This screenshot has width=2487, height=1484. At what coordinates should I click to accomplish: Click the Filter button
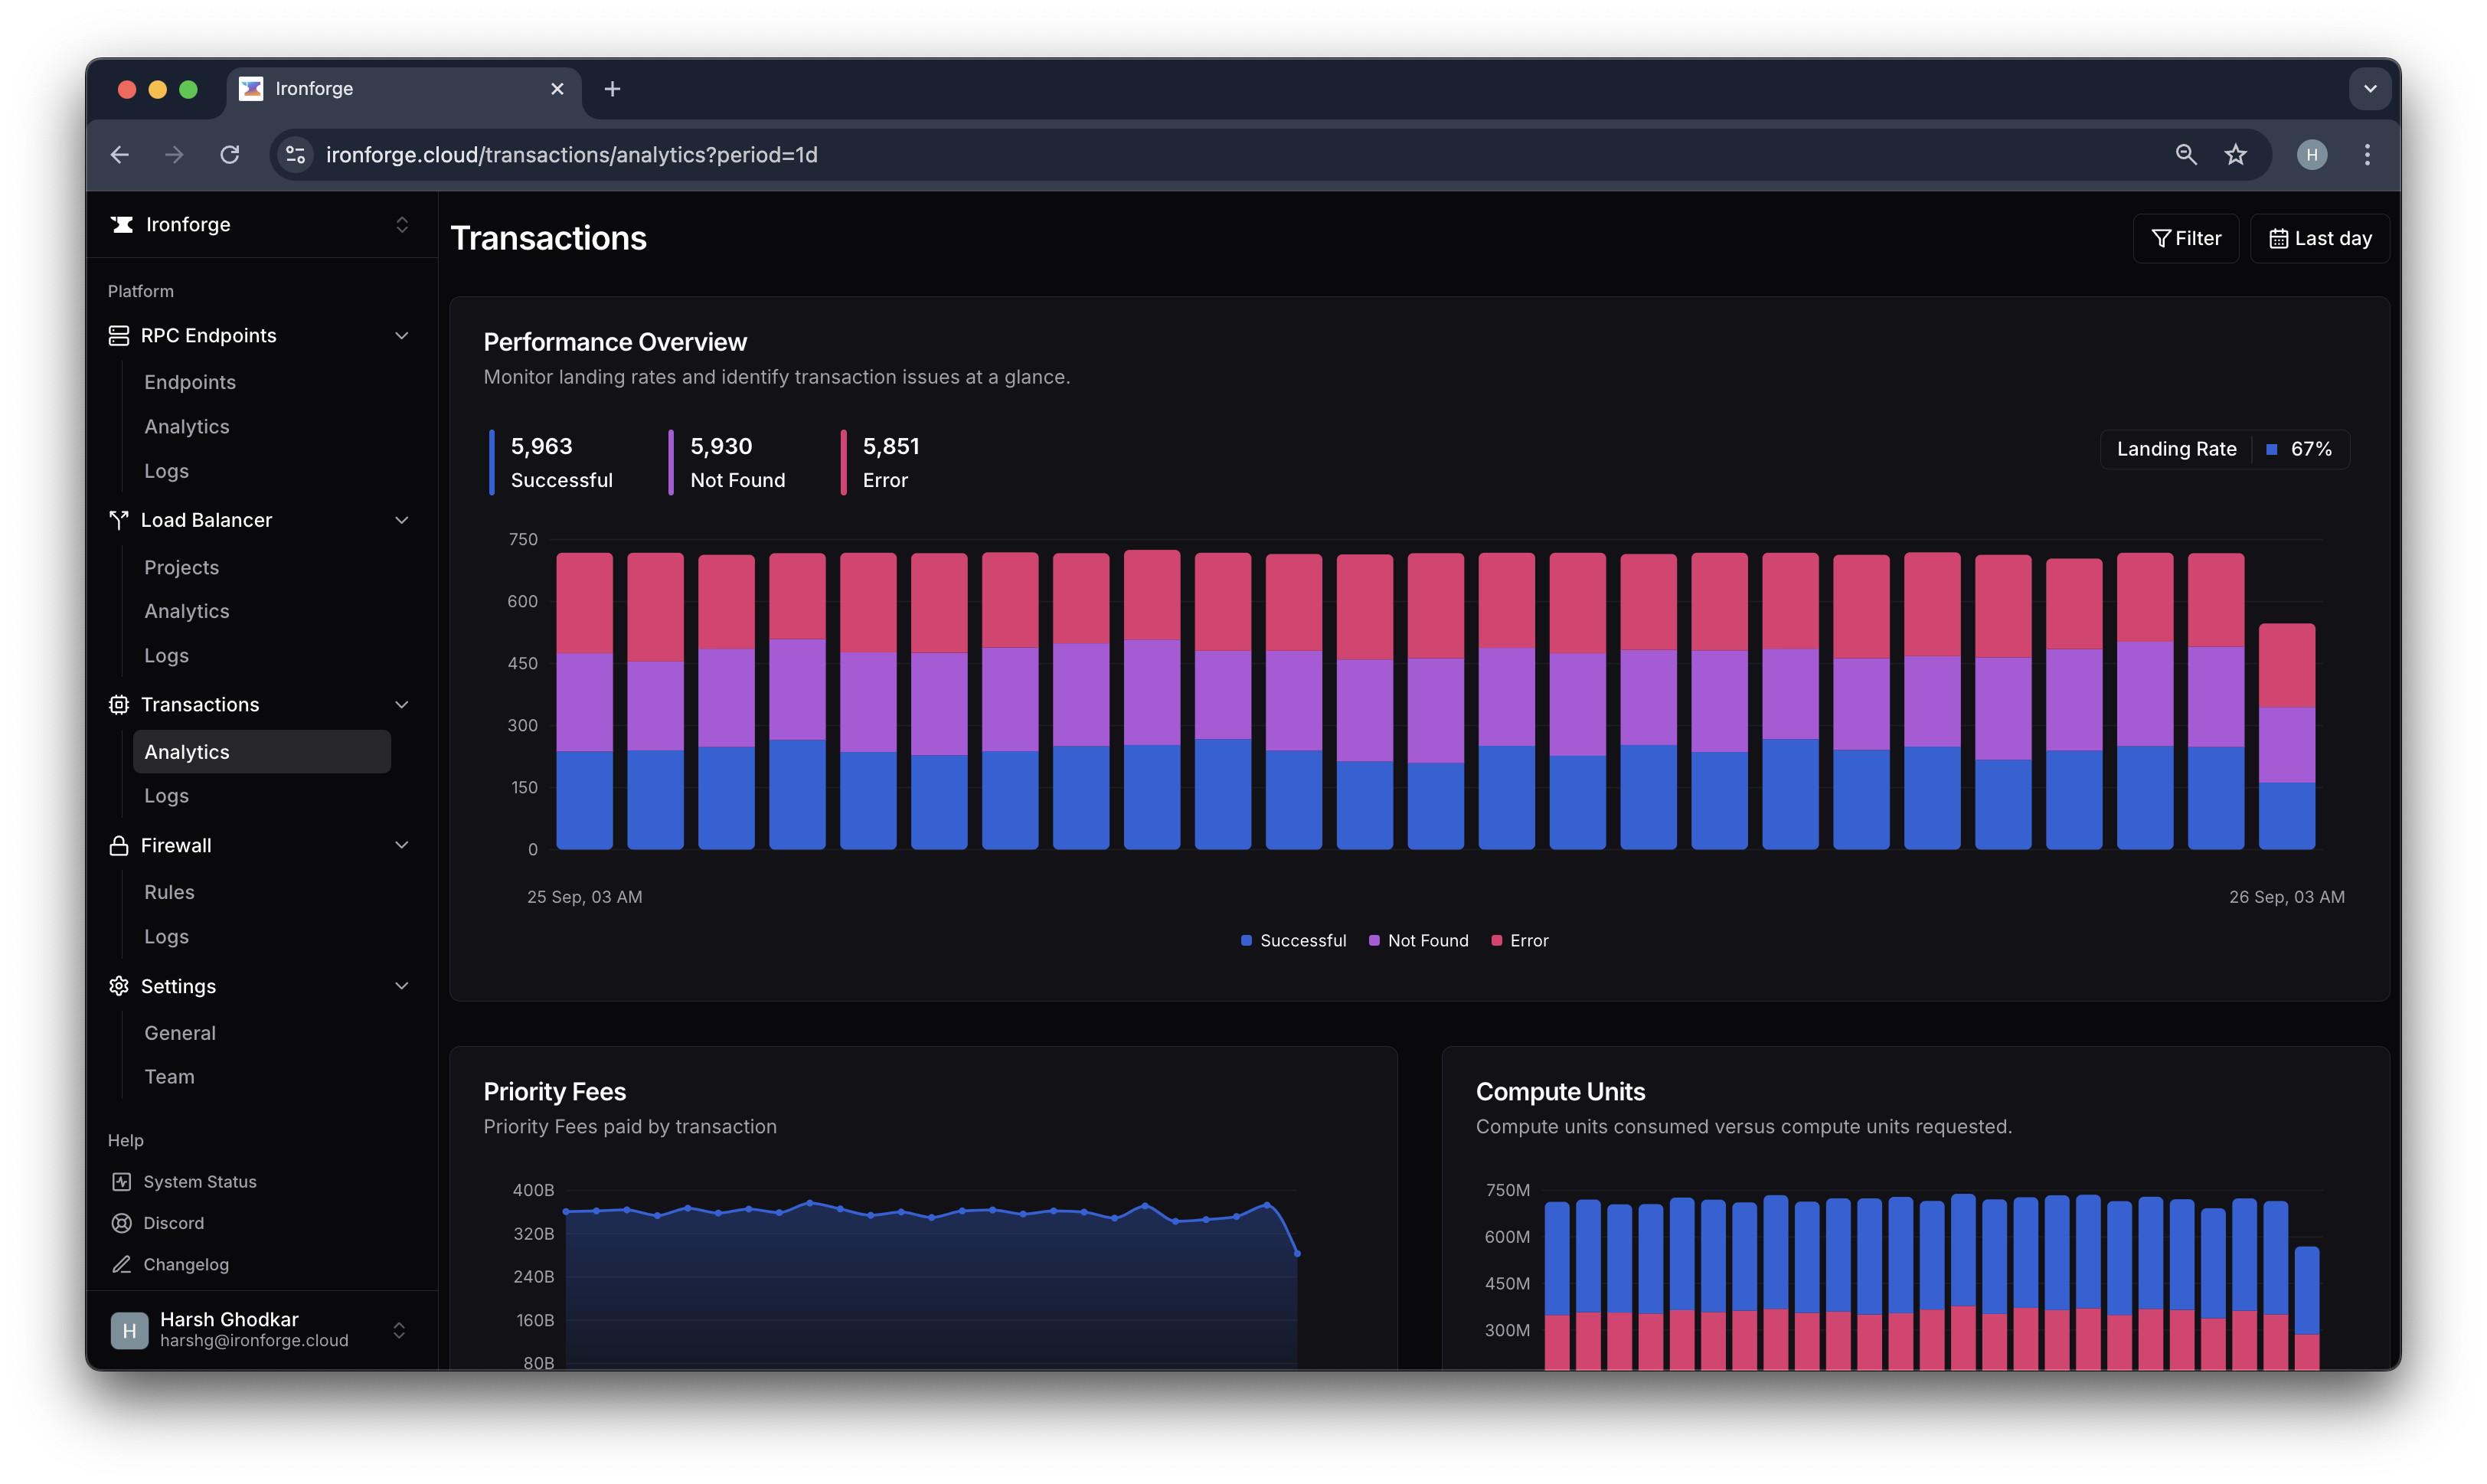point(2187,237)
